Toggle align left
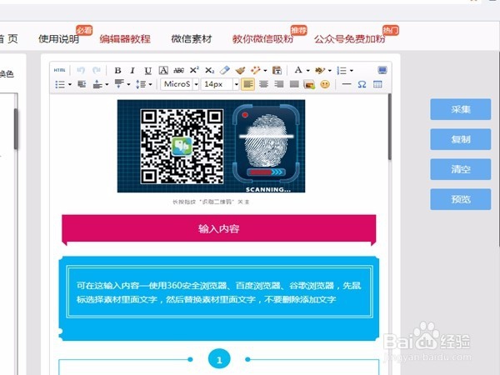Screen dimensions: 500x375 pyautogui.click(x=247, y=84)
